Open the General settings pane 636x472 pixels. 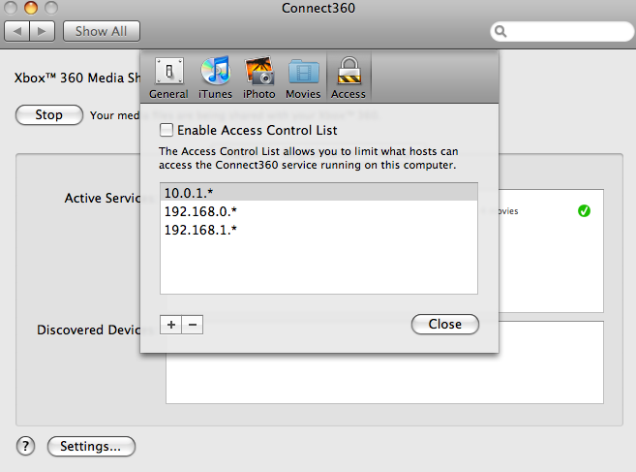click(168, 78)
